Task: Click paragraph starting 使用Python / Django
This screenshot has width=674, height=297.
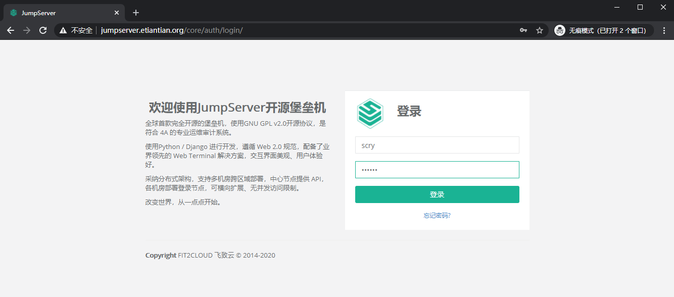Action: coord(237,156)
